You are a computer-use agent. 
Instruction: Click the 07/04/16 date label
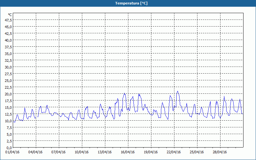pos(59,152)
